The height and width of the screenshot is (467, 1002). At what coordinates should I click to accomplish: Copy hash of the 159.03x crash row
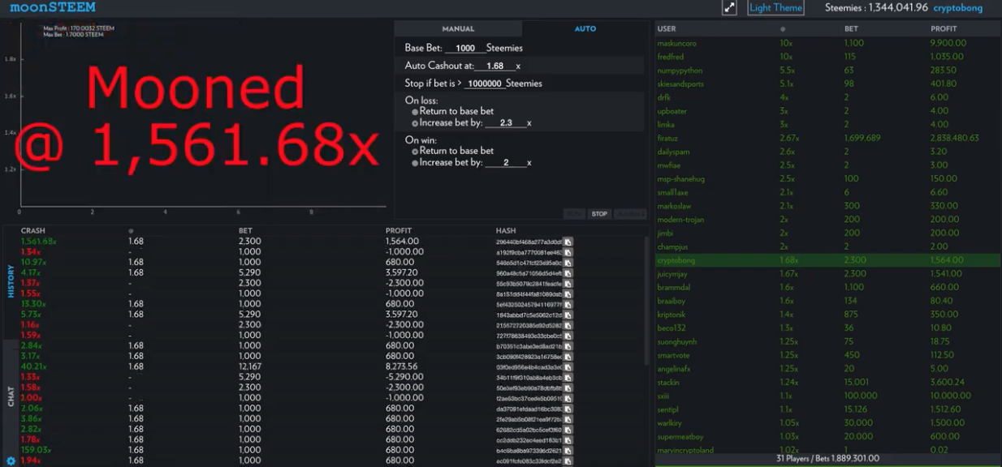point(568,450)
